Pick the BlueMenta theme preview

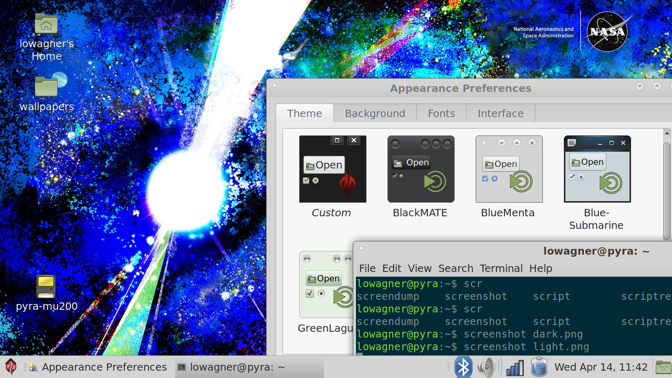[509, 169]
